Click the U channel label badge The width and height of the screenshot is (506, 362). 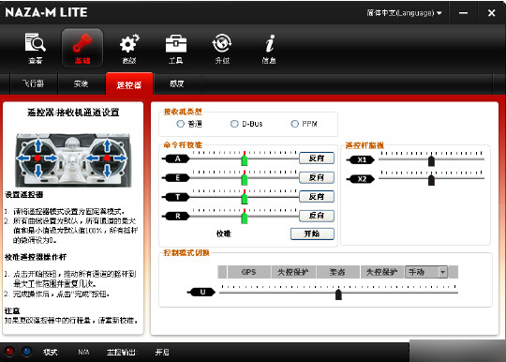tap(201, 293)
